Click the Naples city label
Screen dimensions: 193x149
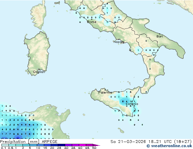click(119, 42)
